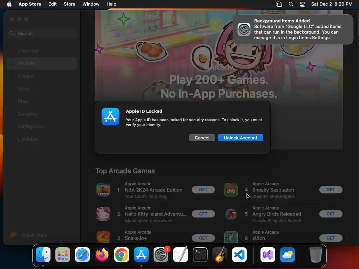
Task: Open GarageBand from the dock
Action: coord(220,255)
